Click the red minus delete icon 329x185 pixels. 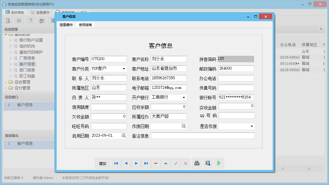(x=156, y=163)
